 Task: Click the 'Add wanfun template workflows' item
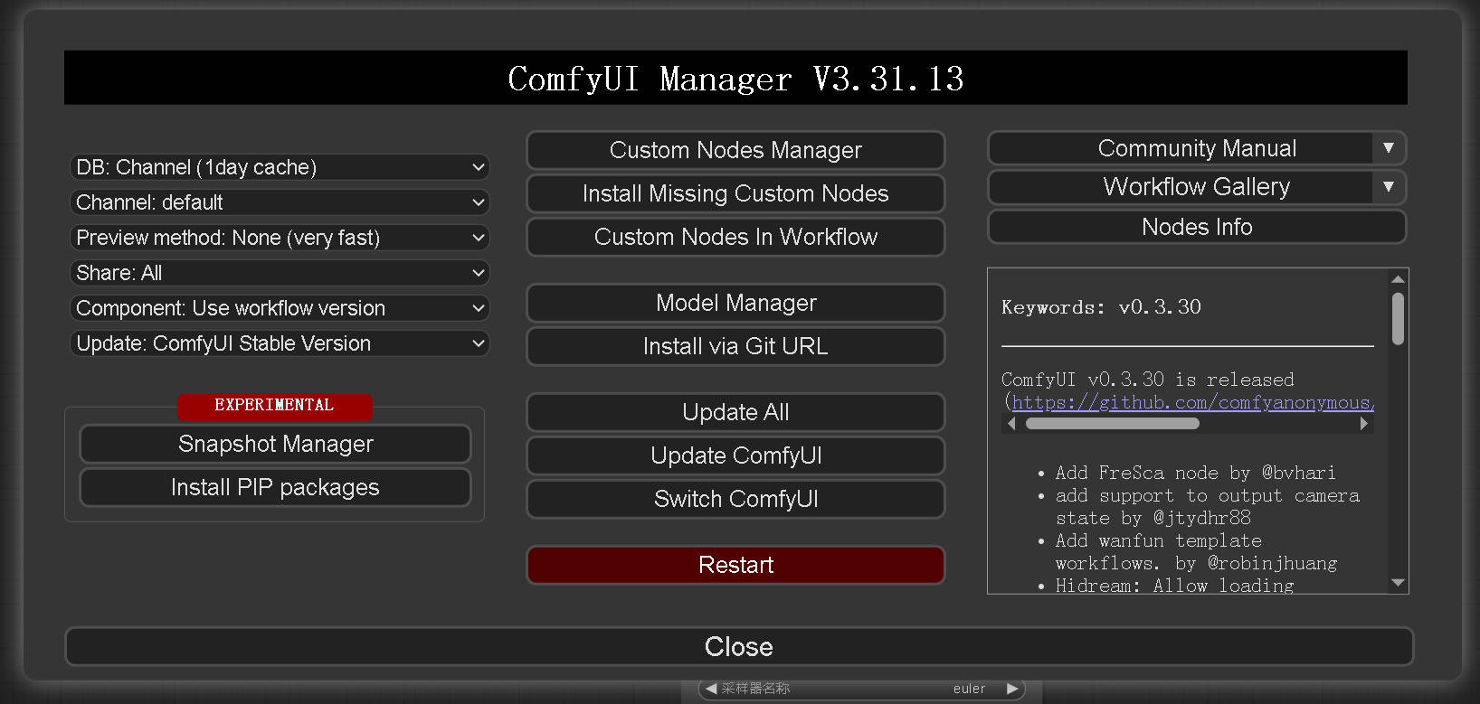[x=1196, y=551]
